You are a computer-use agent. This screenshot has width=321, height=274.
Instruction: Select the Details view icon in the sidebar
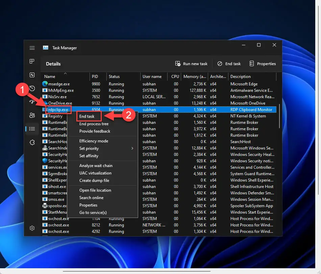pos(32,129)
